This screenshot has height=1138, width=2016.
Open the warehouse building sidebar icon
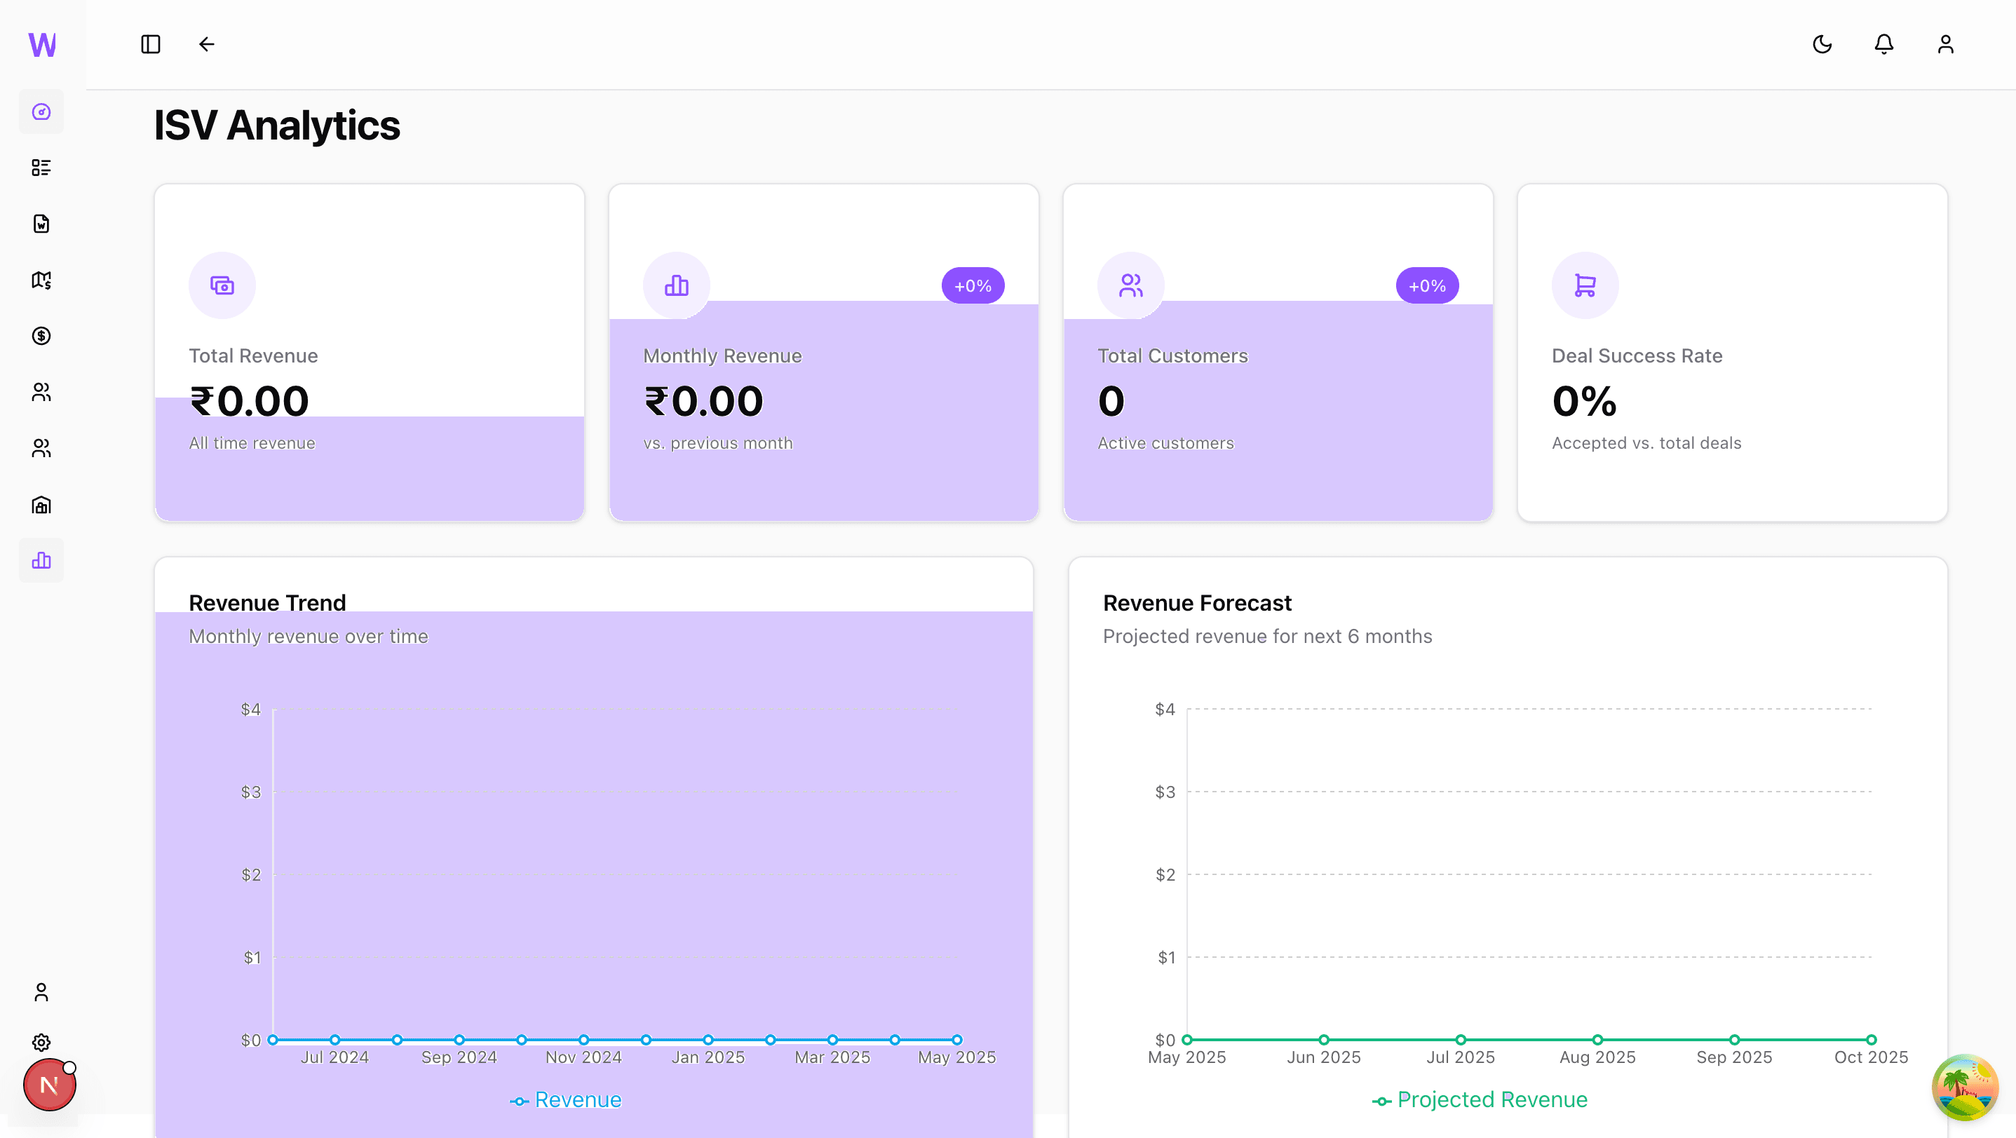41,505
